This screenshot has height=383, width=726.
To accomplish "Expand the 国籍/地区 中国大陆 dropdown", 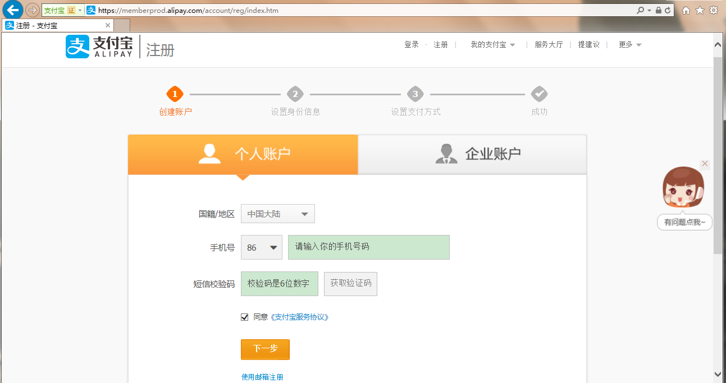I will [278, 214].
